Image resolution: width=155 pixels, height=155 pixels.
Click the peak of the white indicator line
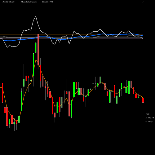[36, 16]
